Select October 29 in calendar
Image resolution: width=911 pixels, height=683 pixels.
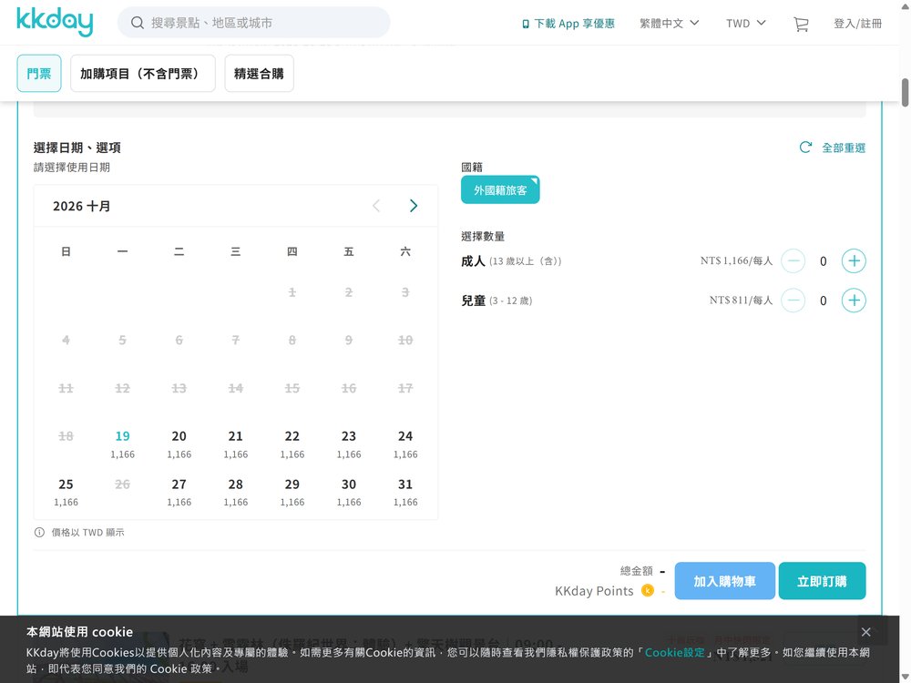point(292,492)
